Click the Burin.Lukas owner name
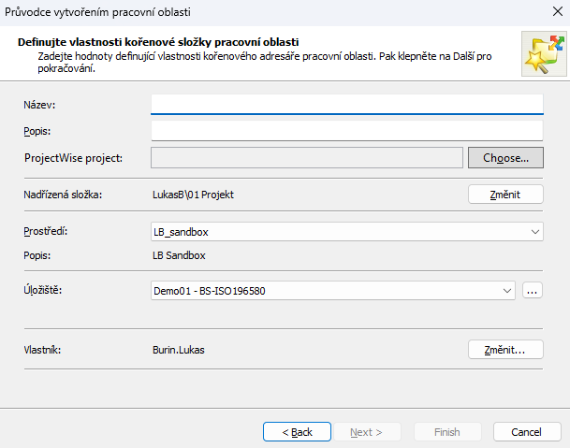The height and width of the screenshot is (448, 570). [x=178, y=350]
